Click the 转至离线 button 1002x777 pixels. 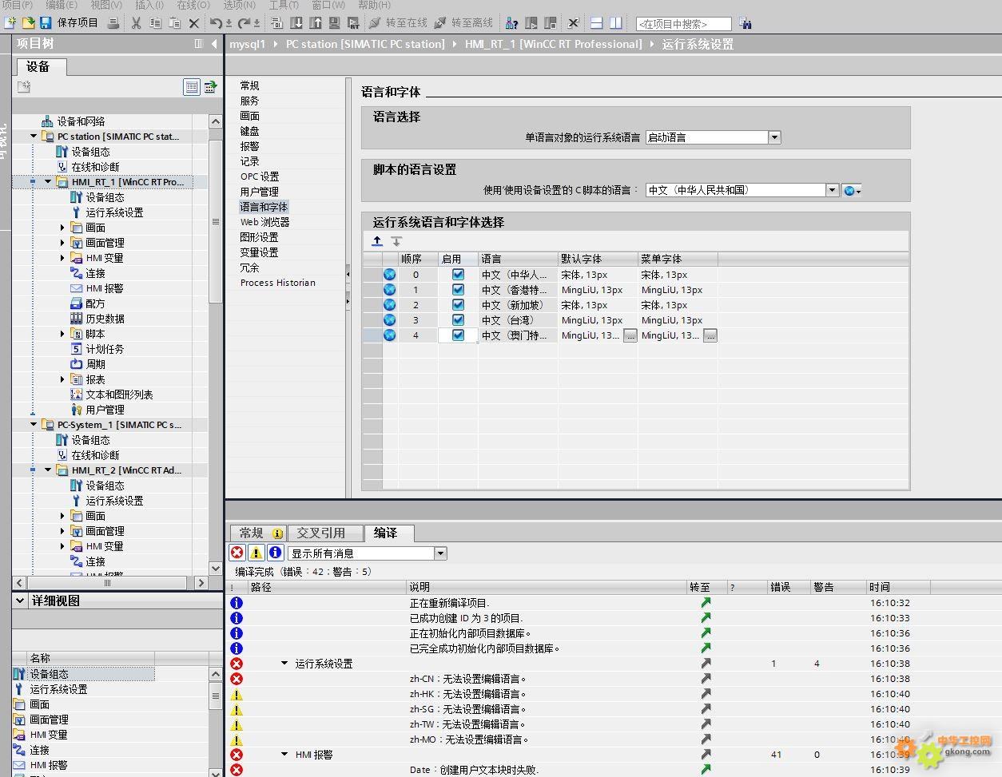[464, 23]
